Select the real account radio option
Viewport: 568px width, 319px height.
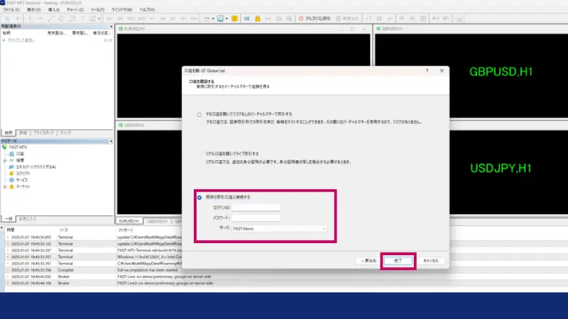(199, 153)
